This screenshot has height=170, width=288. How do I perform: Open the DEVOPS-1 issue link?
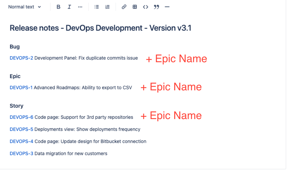click(x=21, y=88)
